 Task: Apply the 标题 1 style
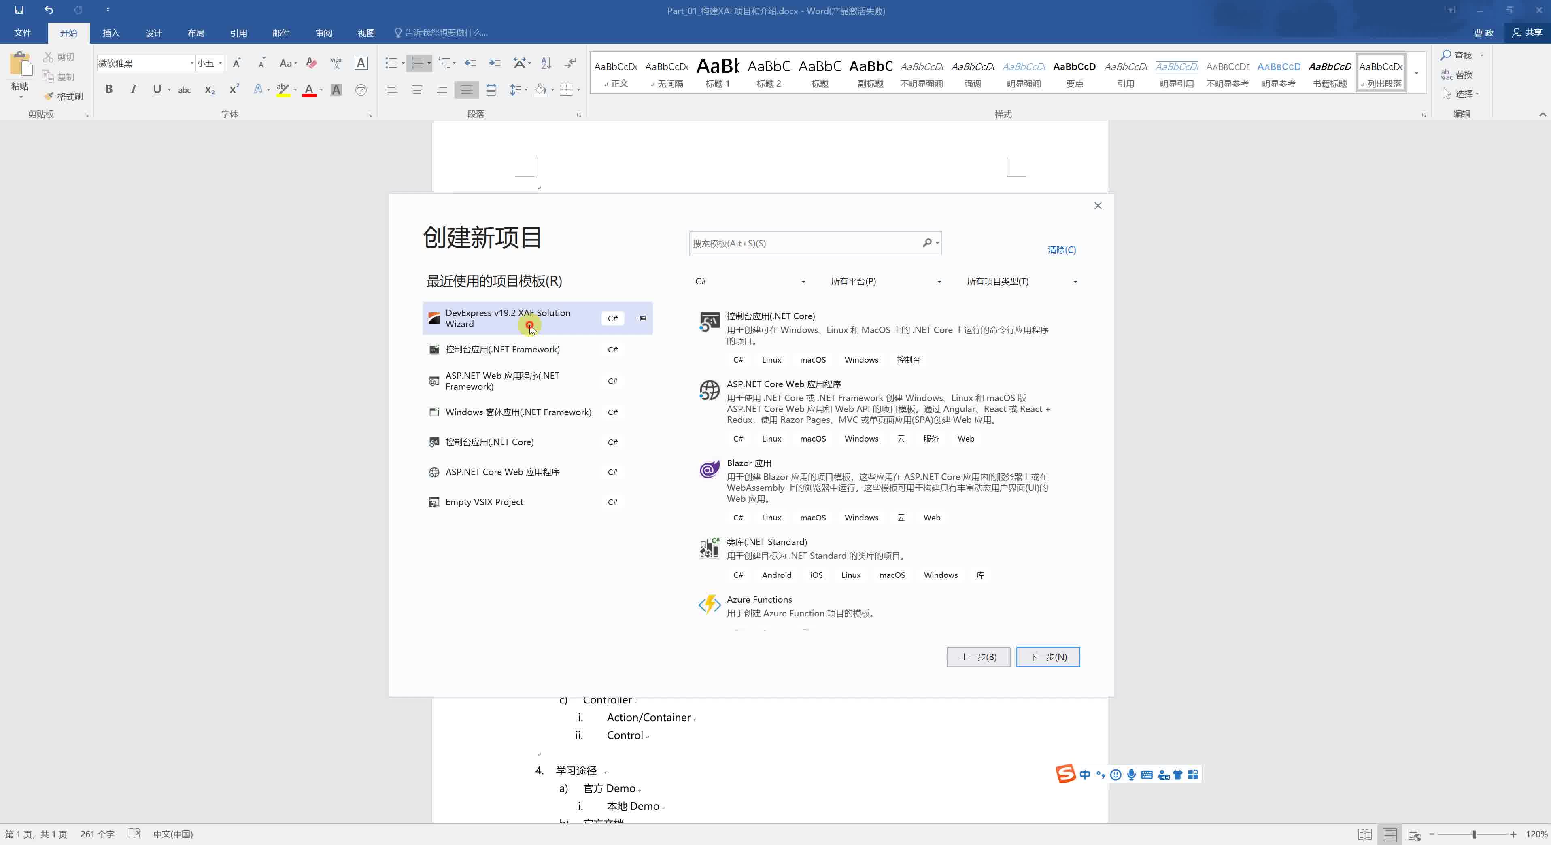coord(718,73)
